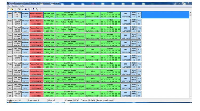Select packet 3 by its P.nbr. cell
This screenshot has width=200, height=111.
coord(10,29)
